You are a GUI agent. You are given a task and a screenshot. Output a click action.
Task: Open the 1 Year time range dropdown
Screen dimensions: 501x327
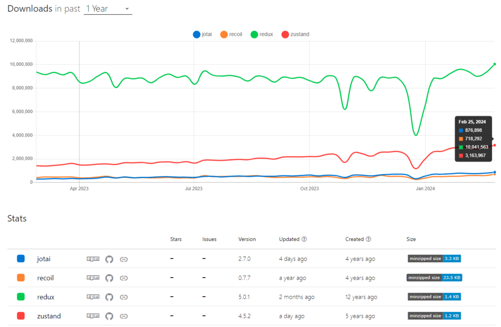[x=108, y=9]
